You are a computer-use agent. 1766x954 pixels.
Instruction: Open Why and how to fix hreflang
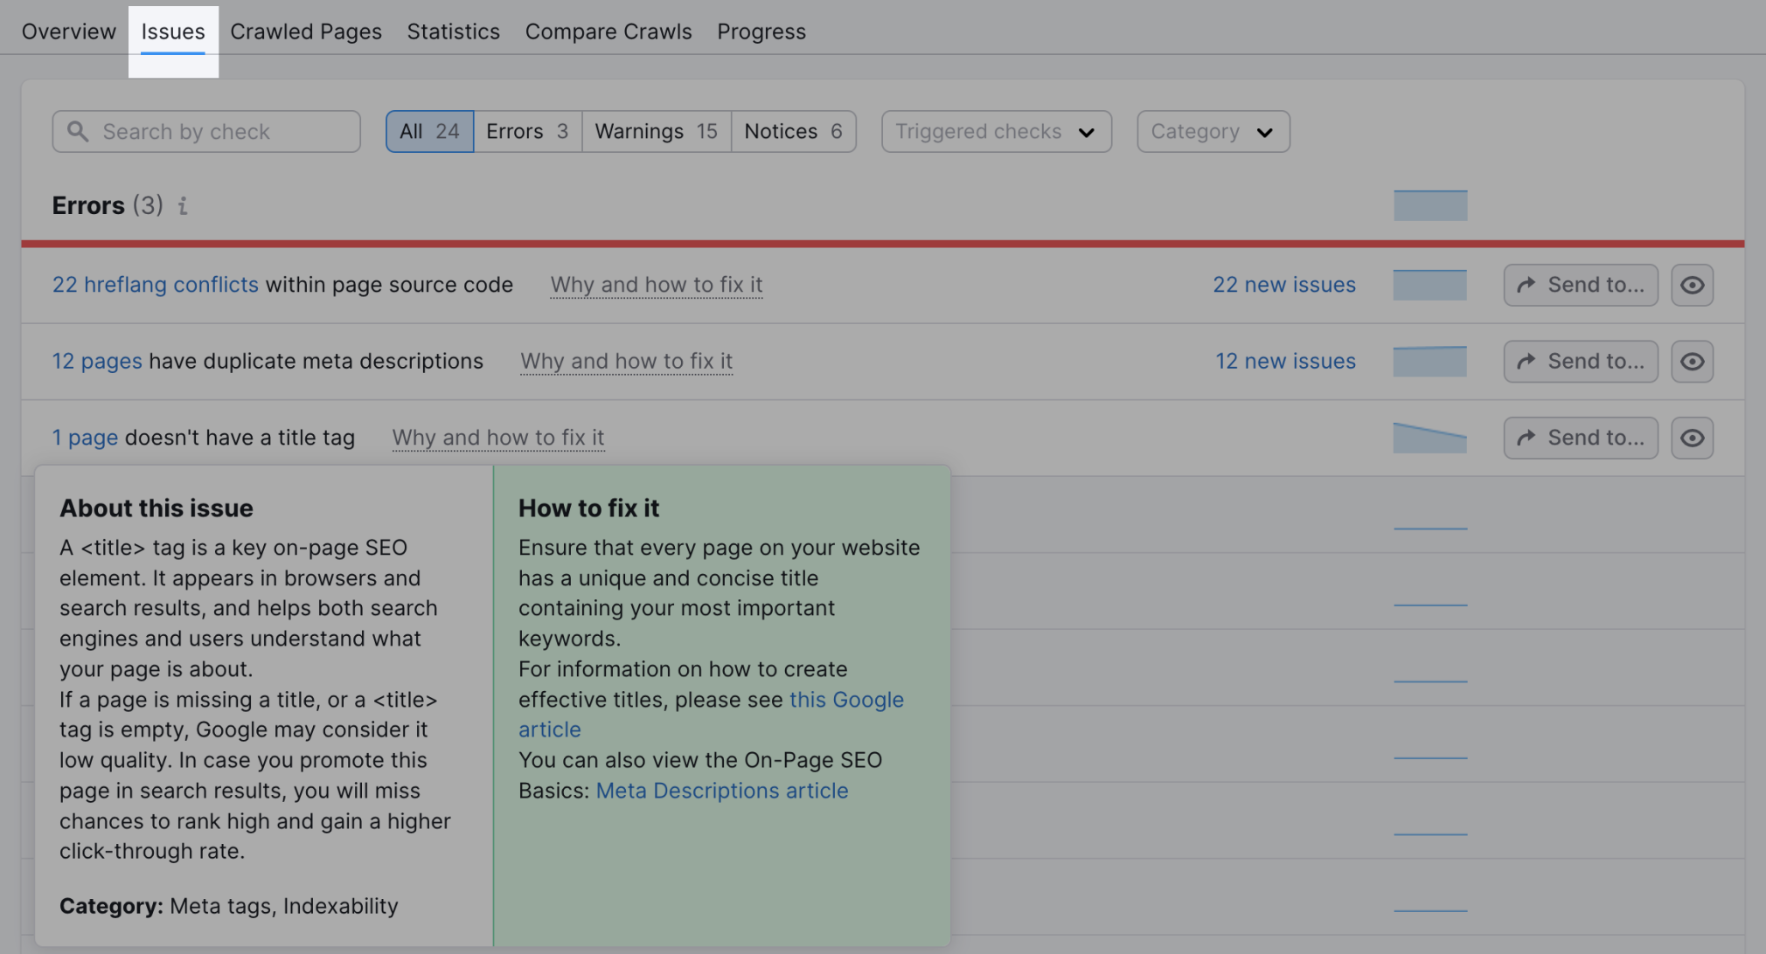click(656, 285)
